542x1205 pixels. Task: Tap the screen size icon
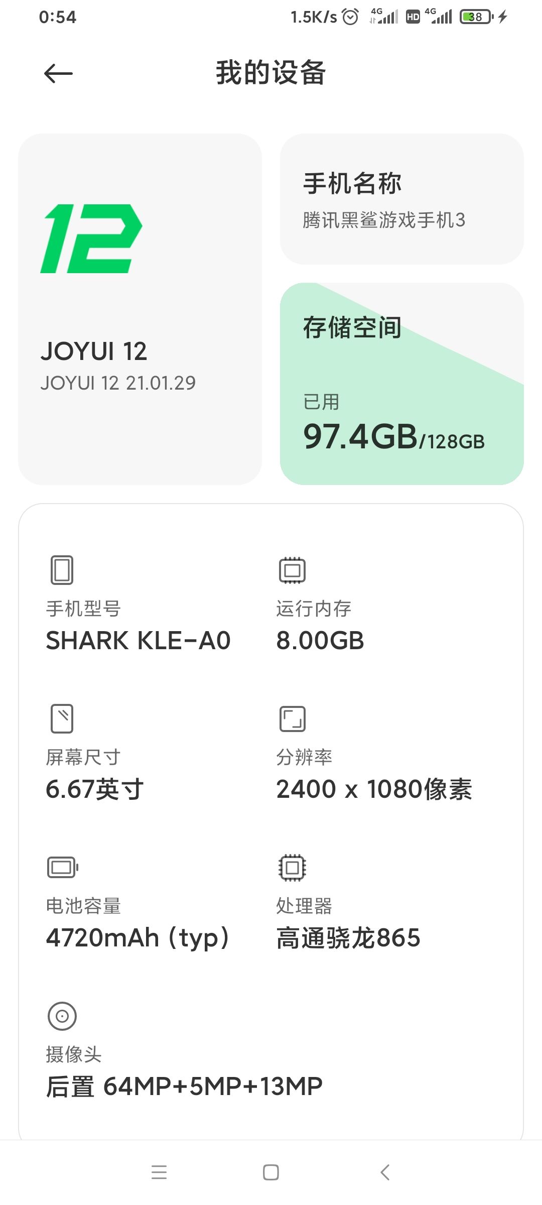tap(62, 718)
